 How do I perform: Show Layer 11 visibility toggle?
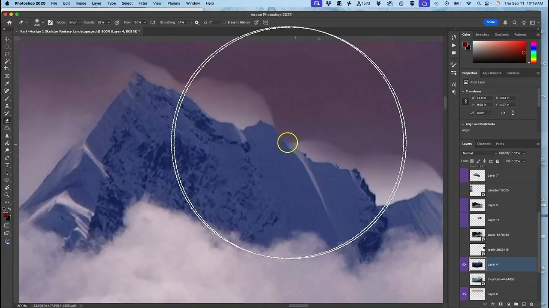pos(464,220)
